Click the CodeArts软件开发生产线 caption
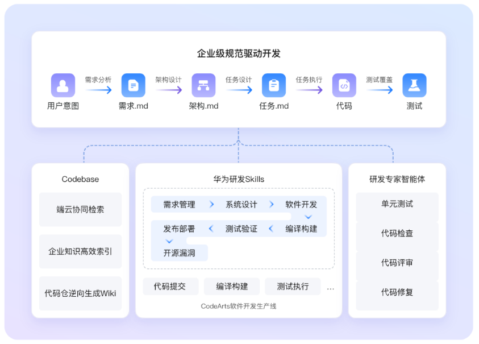This screenshot has width=479, height=344. tap(239, 306)
